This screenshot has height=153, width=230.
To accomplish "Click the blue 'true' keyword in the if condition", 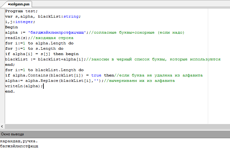I will (96, 75).
